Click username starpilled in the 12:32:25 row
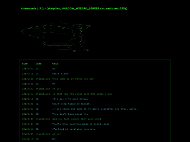Viewport: 190px width, 142px height. (43, 79)
